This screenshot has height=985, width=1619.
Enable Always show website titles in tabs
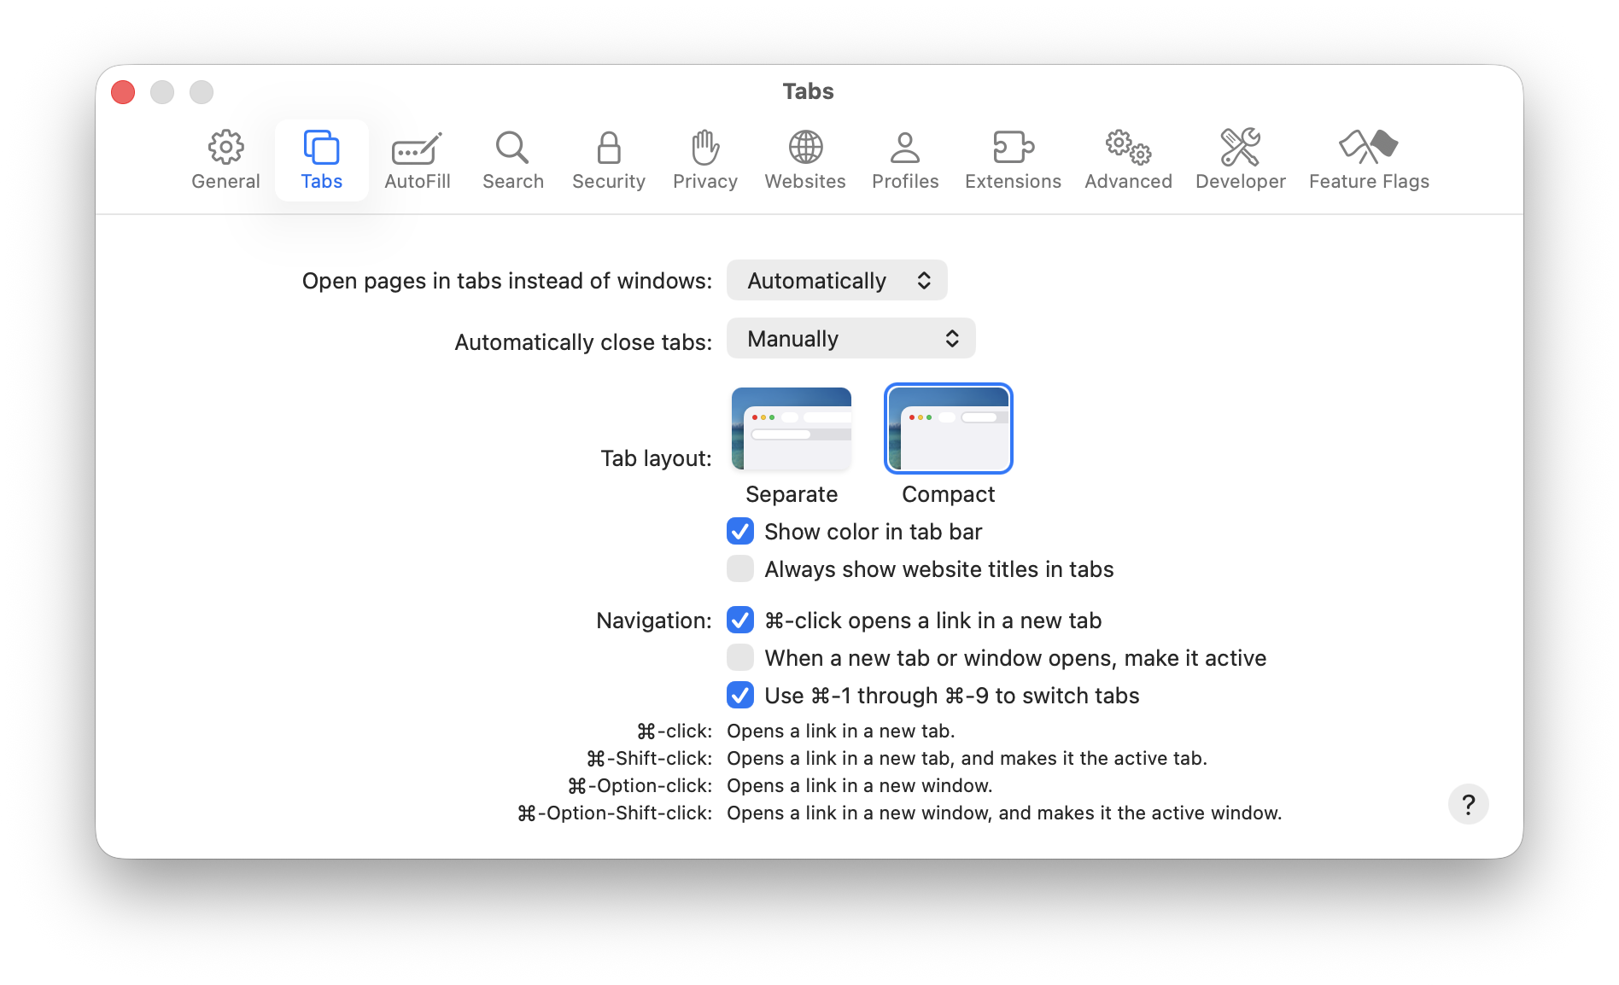tap(739, 568)
